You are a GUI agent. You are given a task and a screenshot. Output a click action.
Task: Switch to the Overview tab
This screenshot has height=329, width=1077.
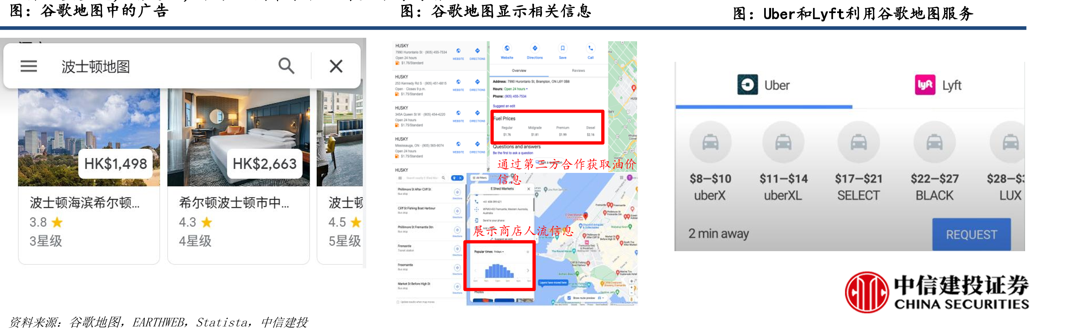pyautogui.click(x=519, y=71)
